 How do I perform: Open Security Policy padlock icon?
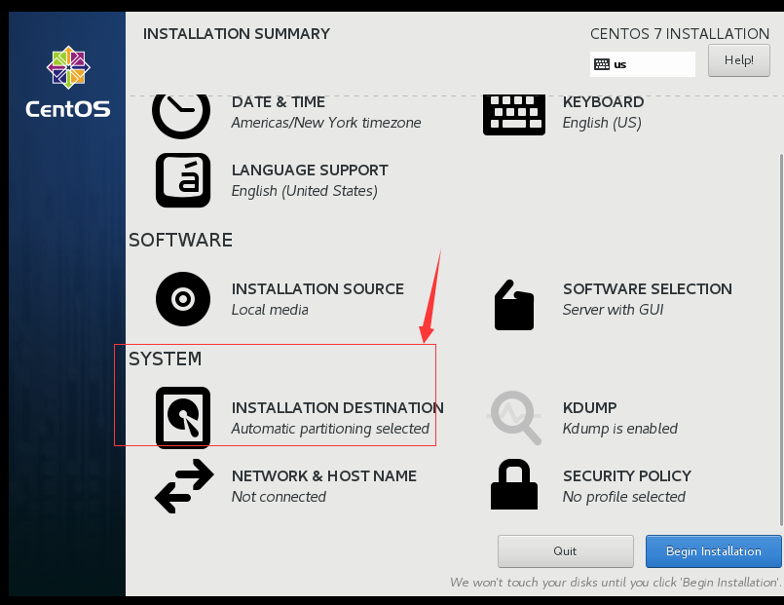(x=514, y=484)
